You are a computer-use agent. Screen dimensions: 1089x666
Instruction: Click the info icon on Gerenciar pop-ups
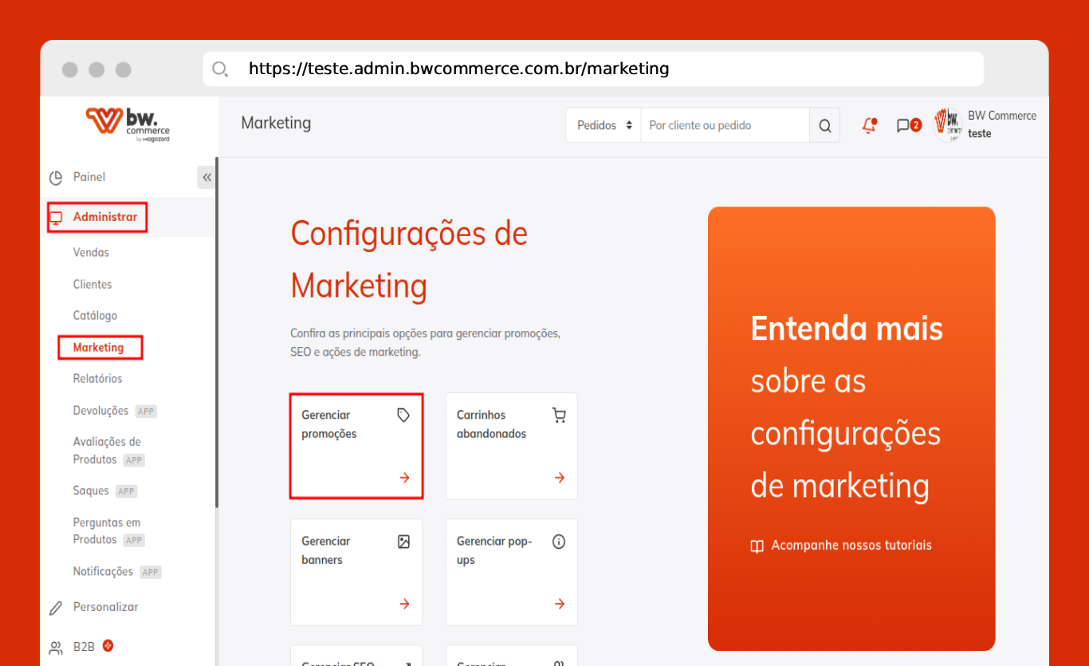559,542
